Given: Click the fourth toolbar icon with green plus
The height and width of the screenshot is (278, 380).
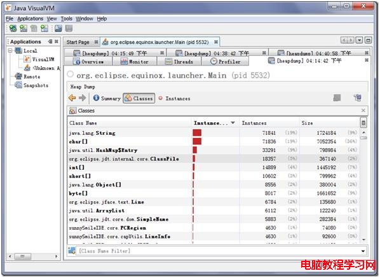Looking at the screenshot, I should (x=44, y=29).
